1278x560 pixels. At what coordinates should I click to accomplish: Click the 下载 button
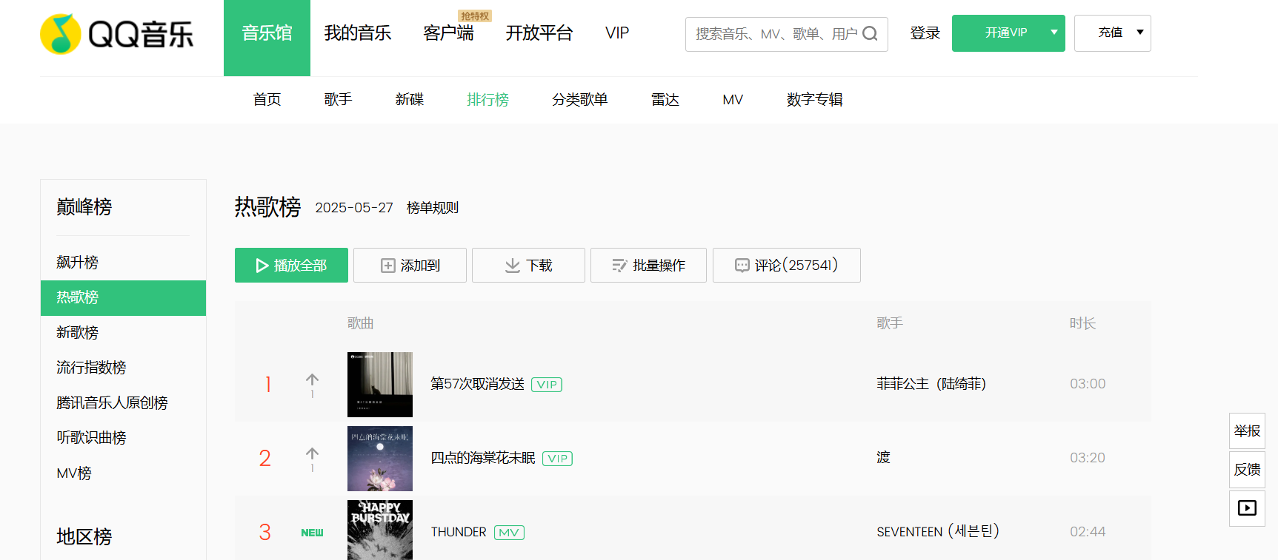coord(528,266)
